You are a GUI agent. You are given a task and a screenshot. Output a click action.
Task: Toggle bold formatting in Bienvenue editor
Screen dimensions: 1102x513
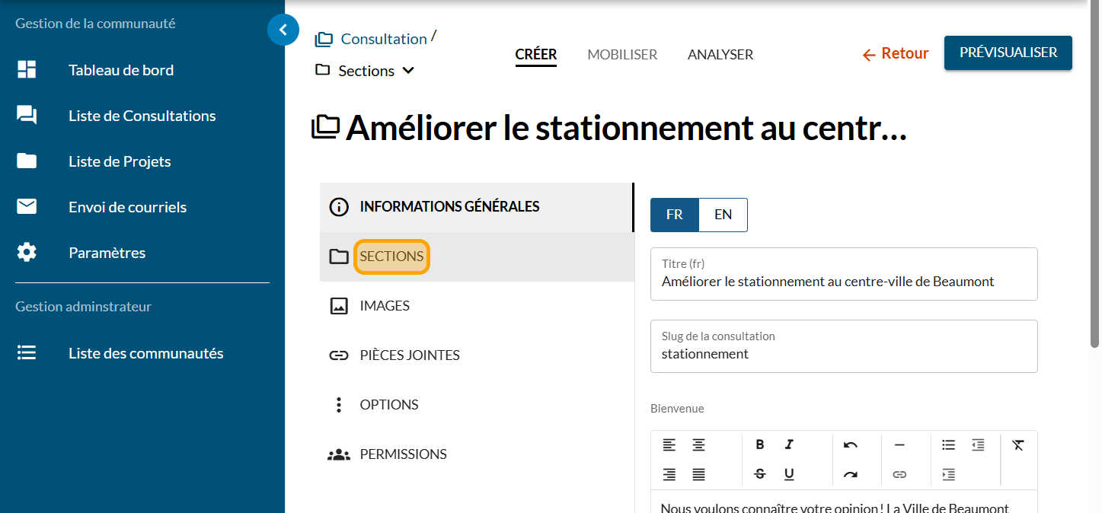[x=759, y=444]
